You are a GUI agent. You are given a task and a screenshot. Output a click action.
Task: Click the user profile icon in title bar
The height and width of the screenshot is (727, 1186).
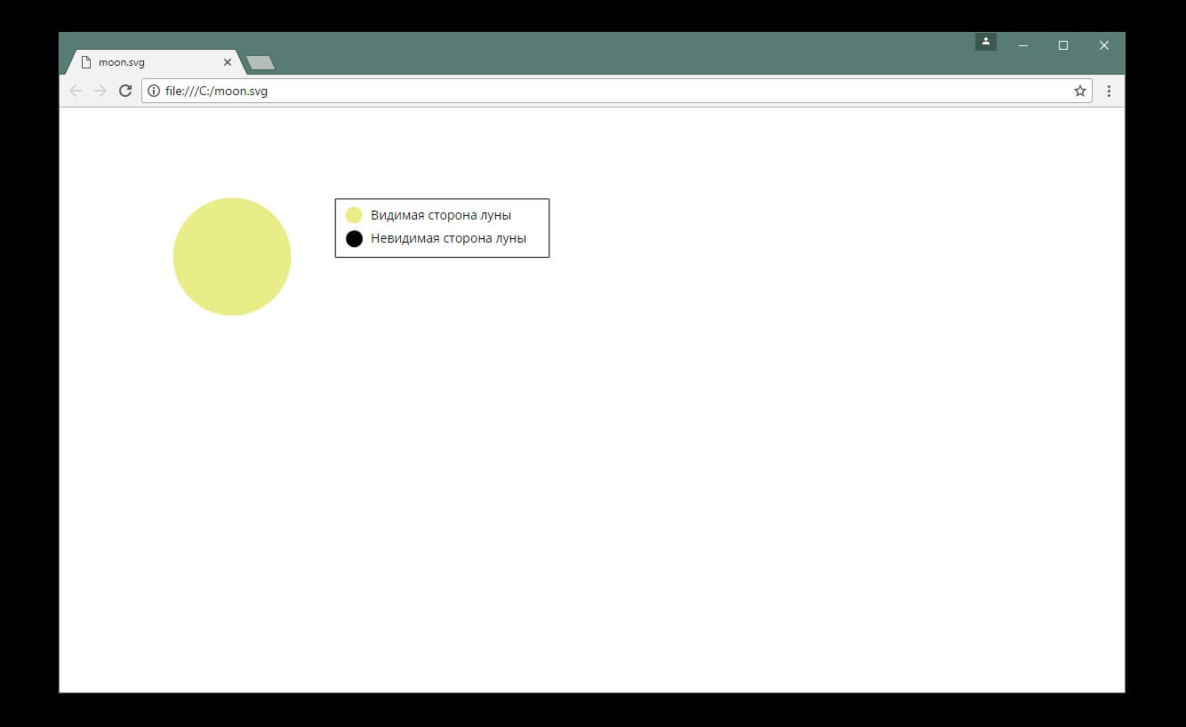(986, 42)
